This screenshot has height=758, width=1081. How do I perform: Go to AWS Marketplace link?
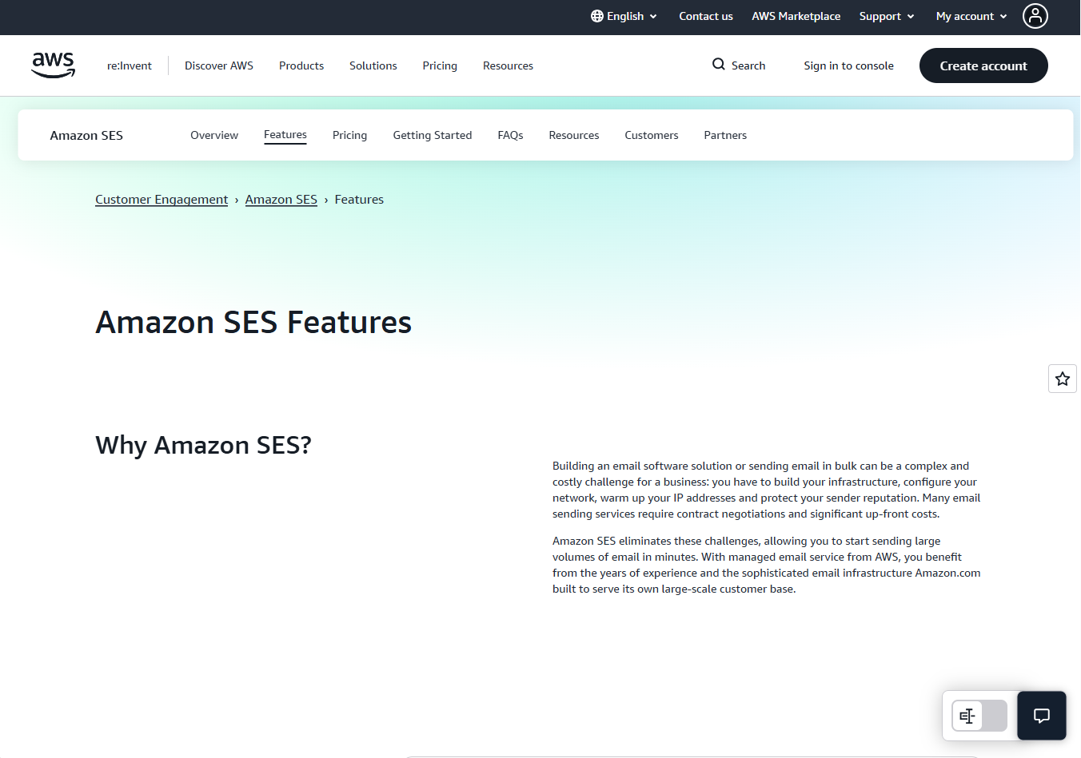click(x=796, y=16)
